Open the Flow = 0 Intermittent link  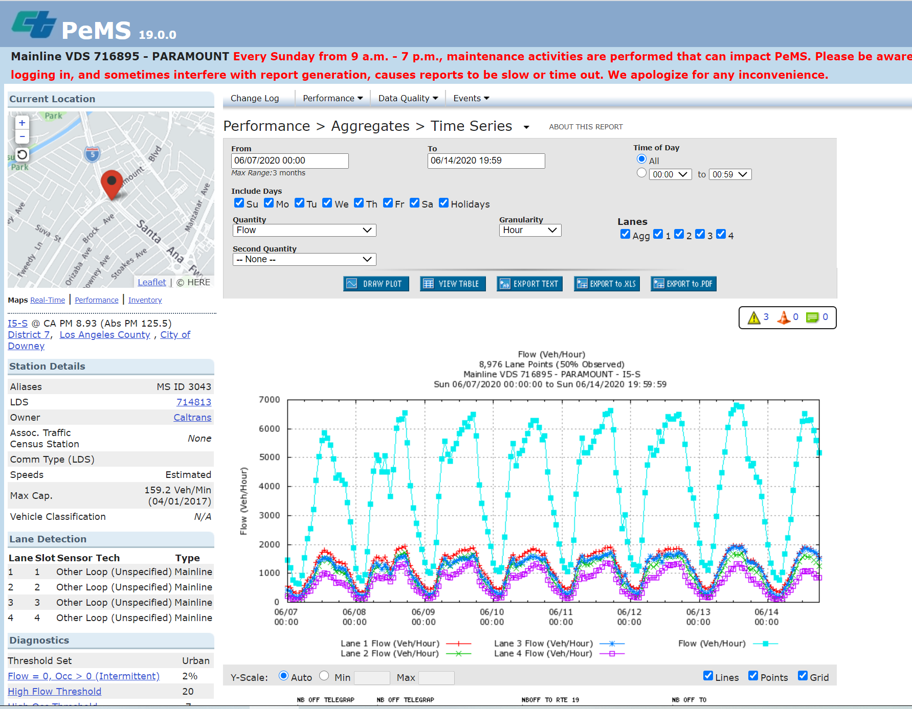click(x=83, y=676)
